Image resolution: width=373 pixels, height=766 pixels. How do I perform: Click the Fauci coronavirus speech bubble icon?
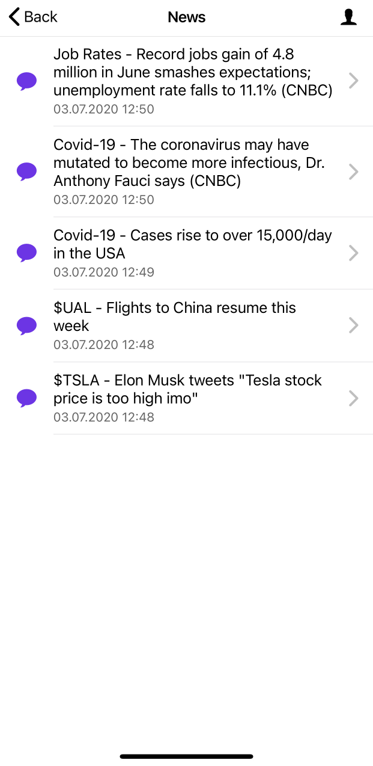26,171
